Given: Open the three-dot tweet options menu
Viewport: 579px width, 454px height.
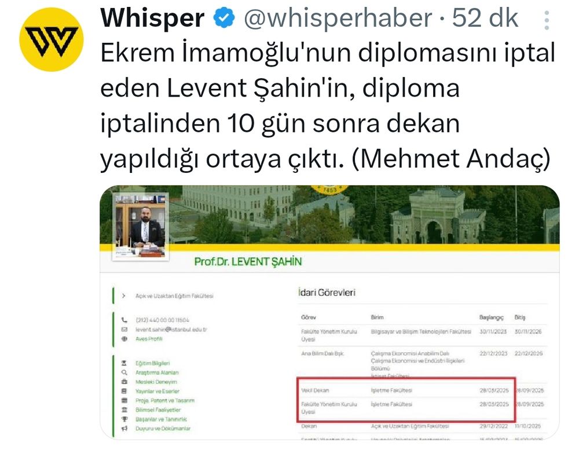Looking at the screenshot, I should click(x=547, y=20).
